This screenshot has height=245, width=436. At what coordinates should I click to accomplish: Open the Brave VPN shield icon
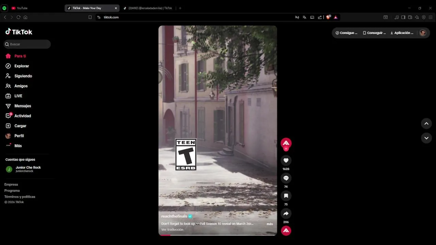click(424, 17)
